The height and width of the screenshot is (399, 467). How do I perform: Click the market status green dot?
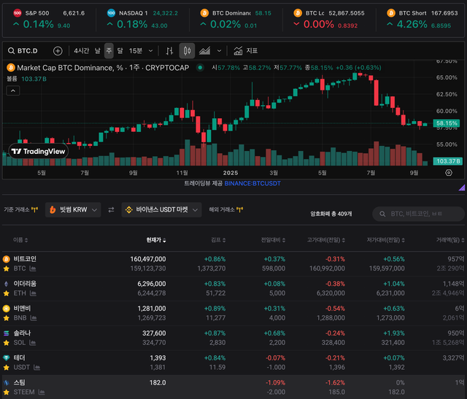(x=200, y=68)
